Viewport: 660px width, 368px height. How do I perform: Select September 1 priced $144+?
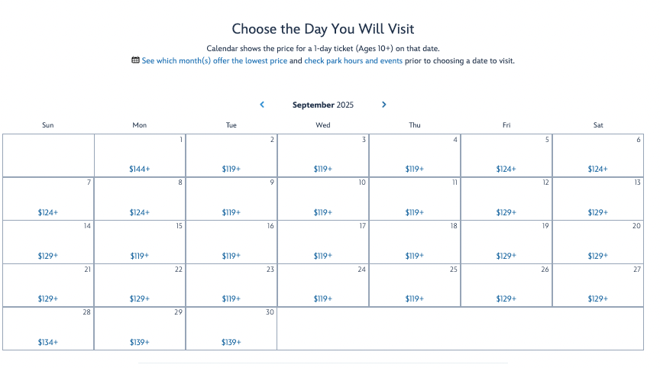pyautogui.click(x=140, y=156)
